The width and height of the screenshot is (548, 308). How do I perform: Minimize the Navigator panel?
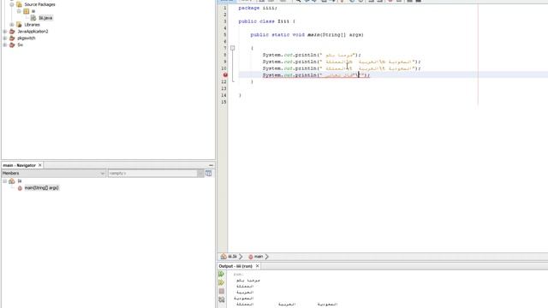(x=211, y=165)
